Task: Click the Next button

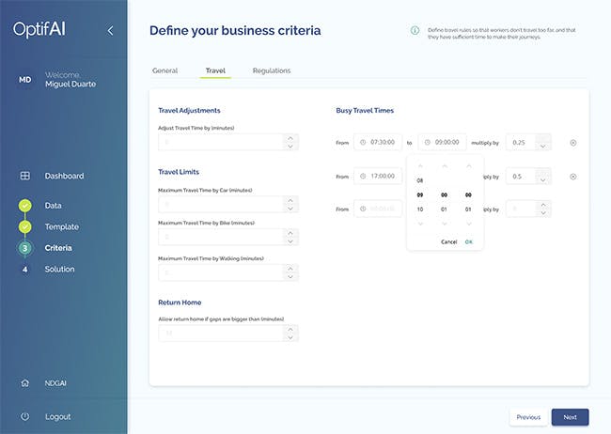Action: (570, 417)
